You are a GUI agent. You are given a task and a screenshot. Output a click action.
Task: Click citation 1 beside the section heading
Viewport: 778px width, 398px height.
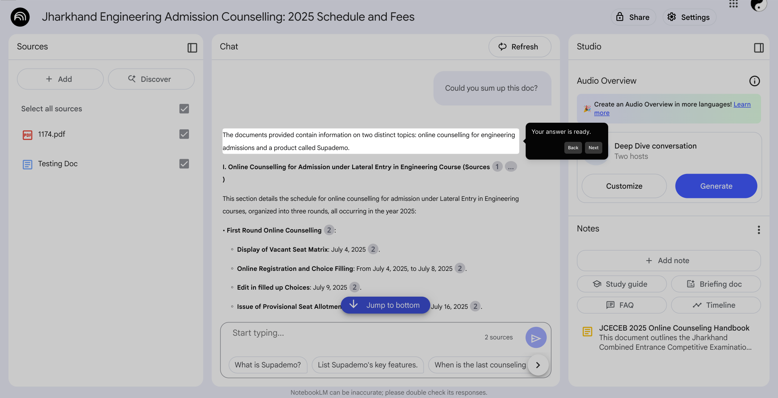[x=497, y=167]
